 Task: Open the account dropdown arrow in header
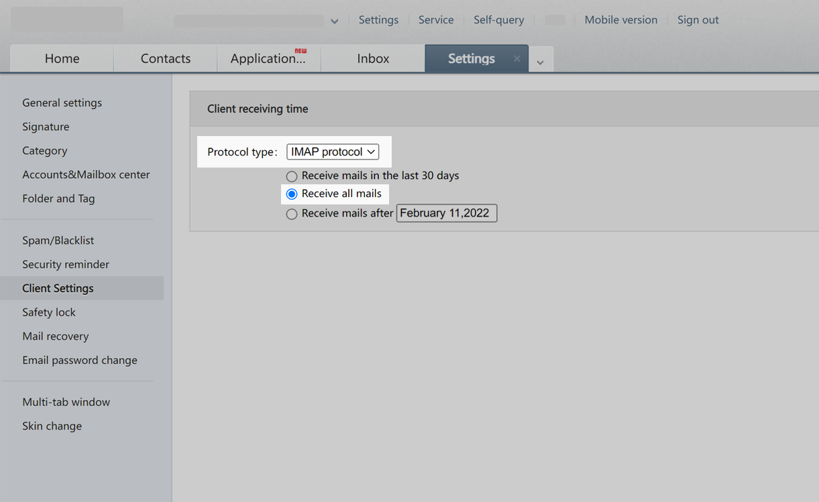click(x=334, y=21)
